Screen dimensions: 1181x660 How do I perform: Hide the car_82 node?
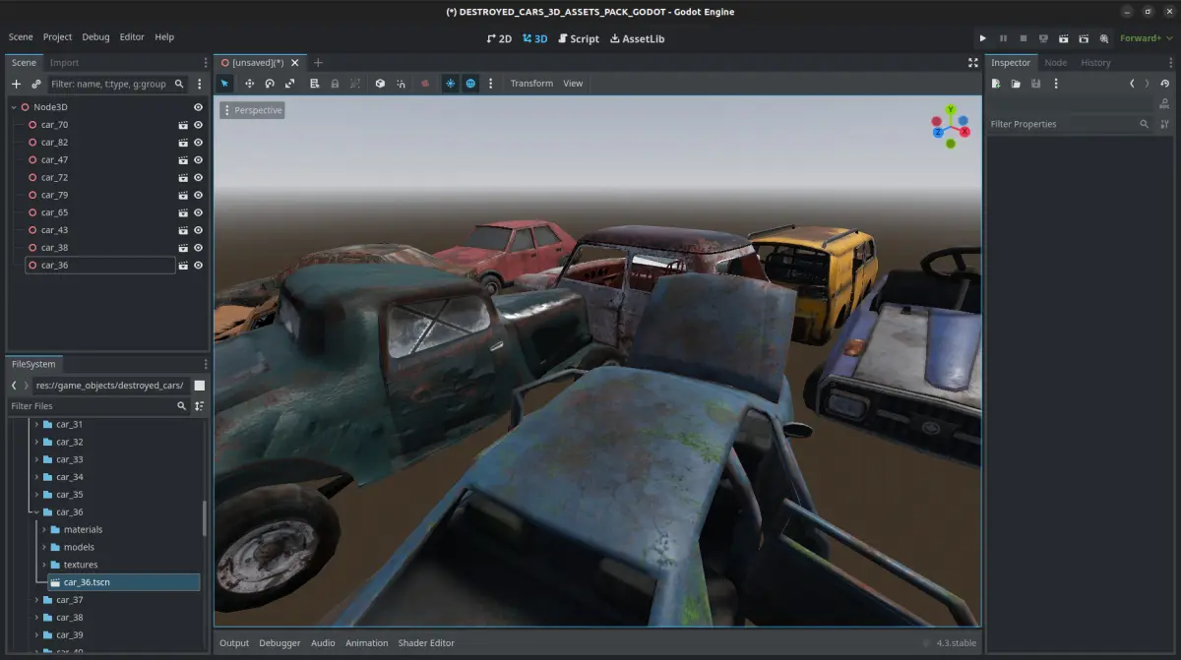coord(199,143)
